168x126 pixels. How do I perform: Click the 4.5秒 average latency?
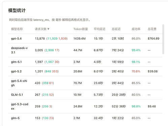(x=97, y=62)
